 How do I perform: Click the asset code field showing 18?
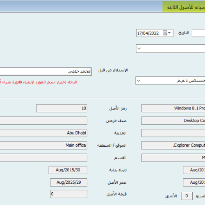[x=61, y=108]
